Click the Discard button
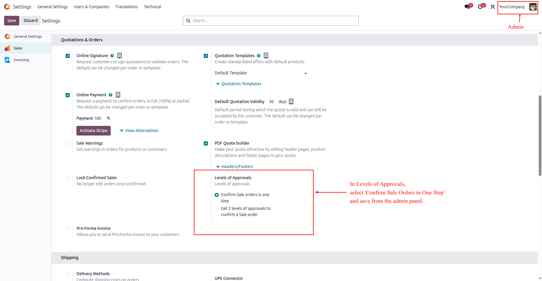 [x=30, y=20]
